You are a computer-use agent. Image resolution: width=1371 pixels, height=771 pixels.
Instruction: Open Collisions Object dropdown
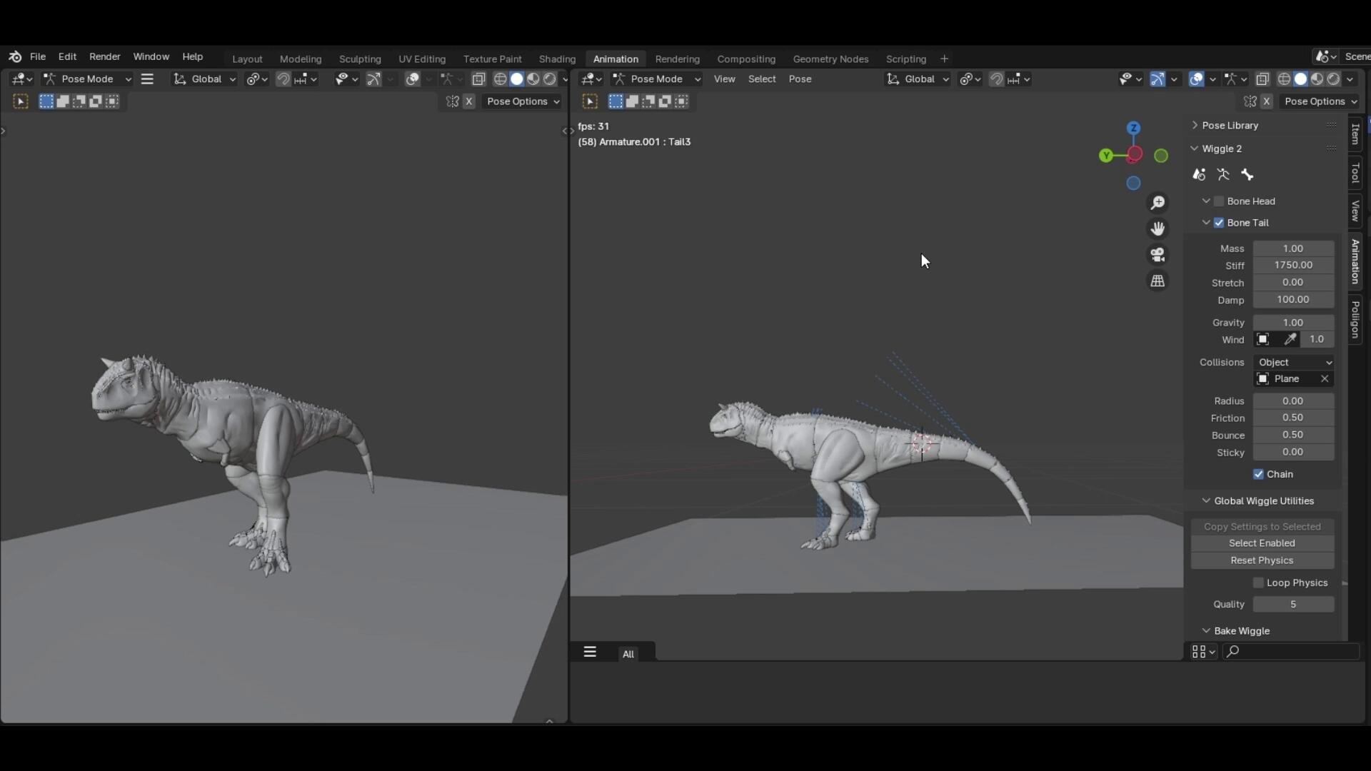pos(1294,363)
